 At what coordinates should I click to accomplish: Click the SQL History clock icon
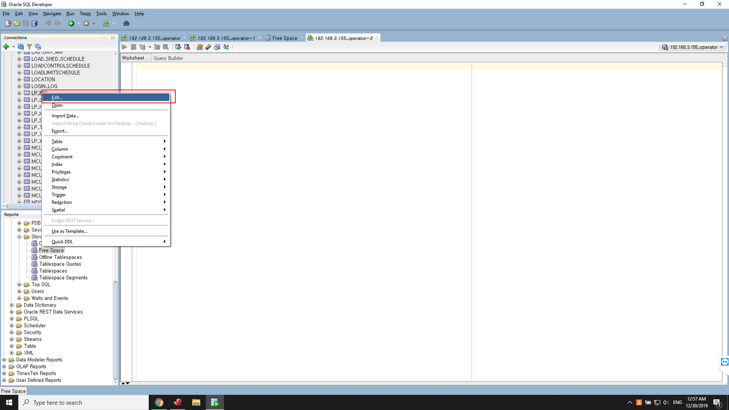[217, 47]
